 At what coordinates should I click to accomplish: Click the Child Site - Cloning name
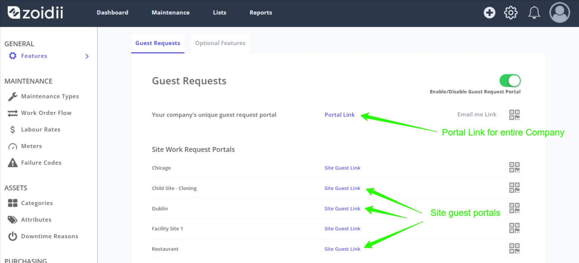(x=174, y=188)
